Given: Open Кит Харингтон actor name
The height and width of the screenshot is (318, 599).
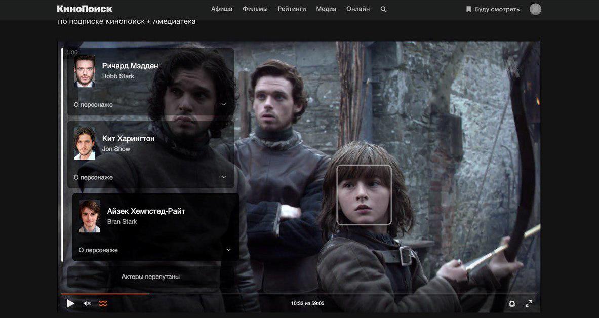Looking at the screenshot, I should tap(129, 138).
